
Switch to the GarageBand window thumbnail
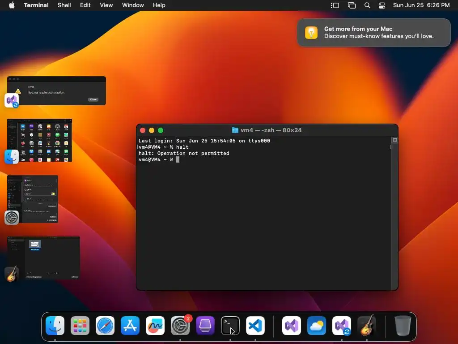coord(43,258)
